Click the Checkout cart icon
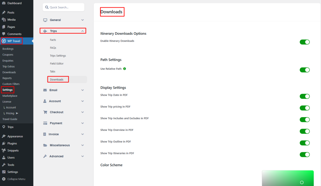This screenshot has height=186, width=321. point(45,112)
